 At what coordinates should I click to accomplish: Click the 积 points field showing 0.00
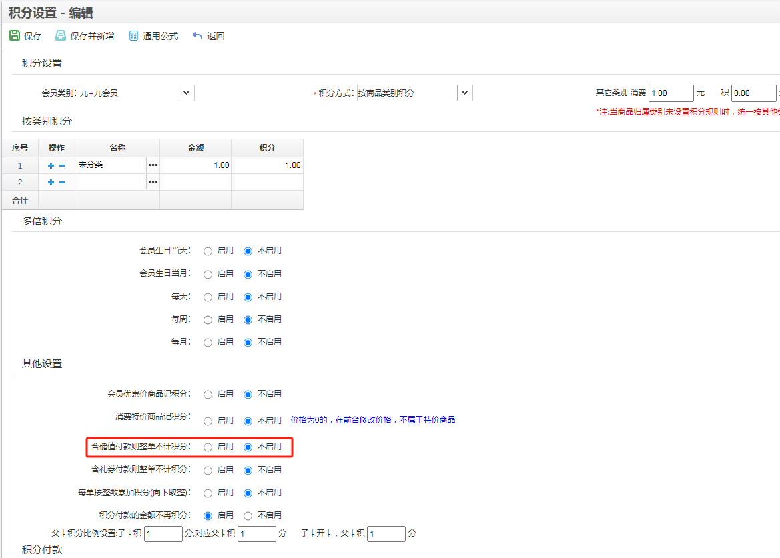click(753, 93)
